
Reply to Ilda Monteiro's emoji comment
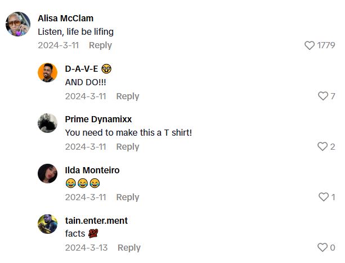[x=128, y=197]
